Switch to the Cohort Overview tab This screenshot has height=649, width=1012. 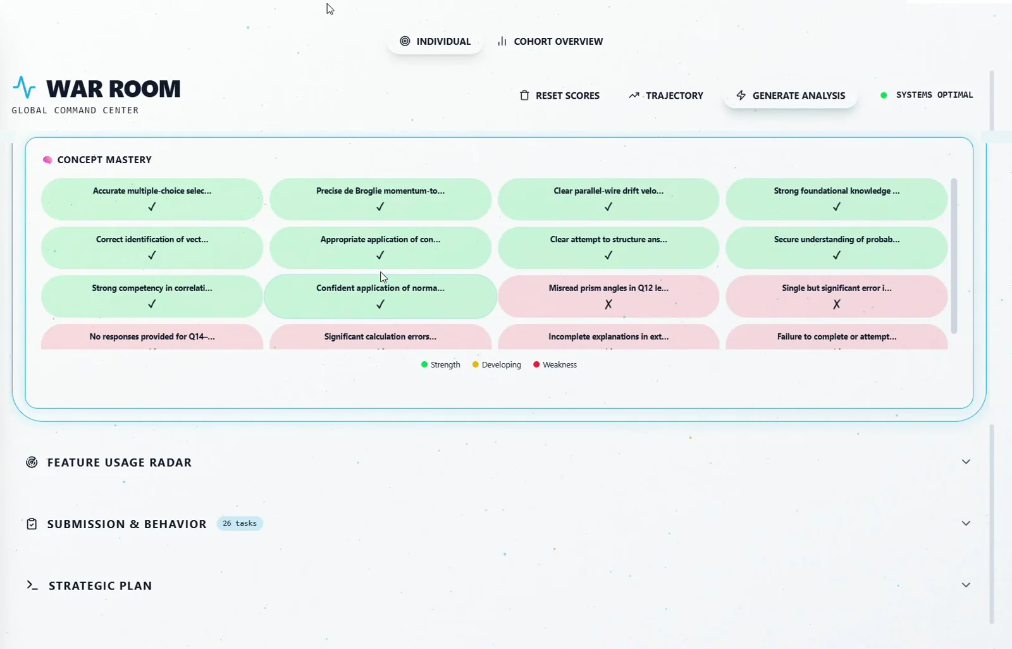[550, 42]
